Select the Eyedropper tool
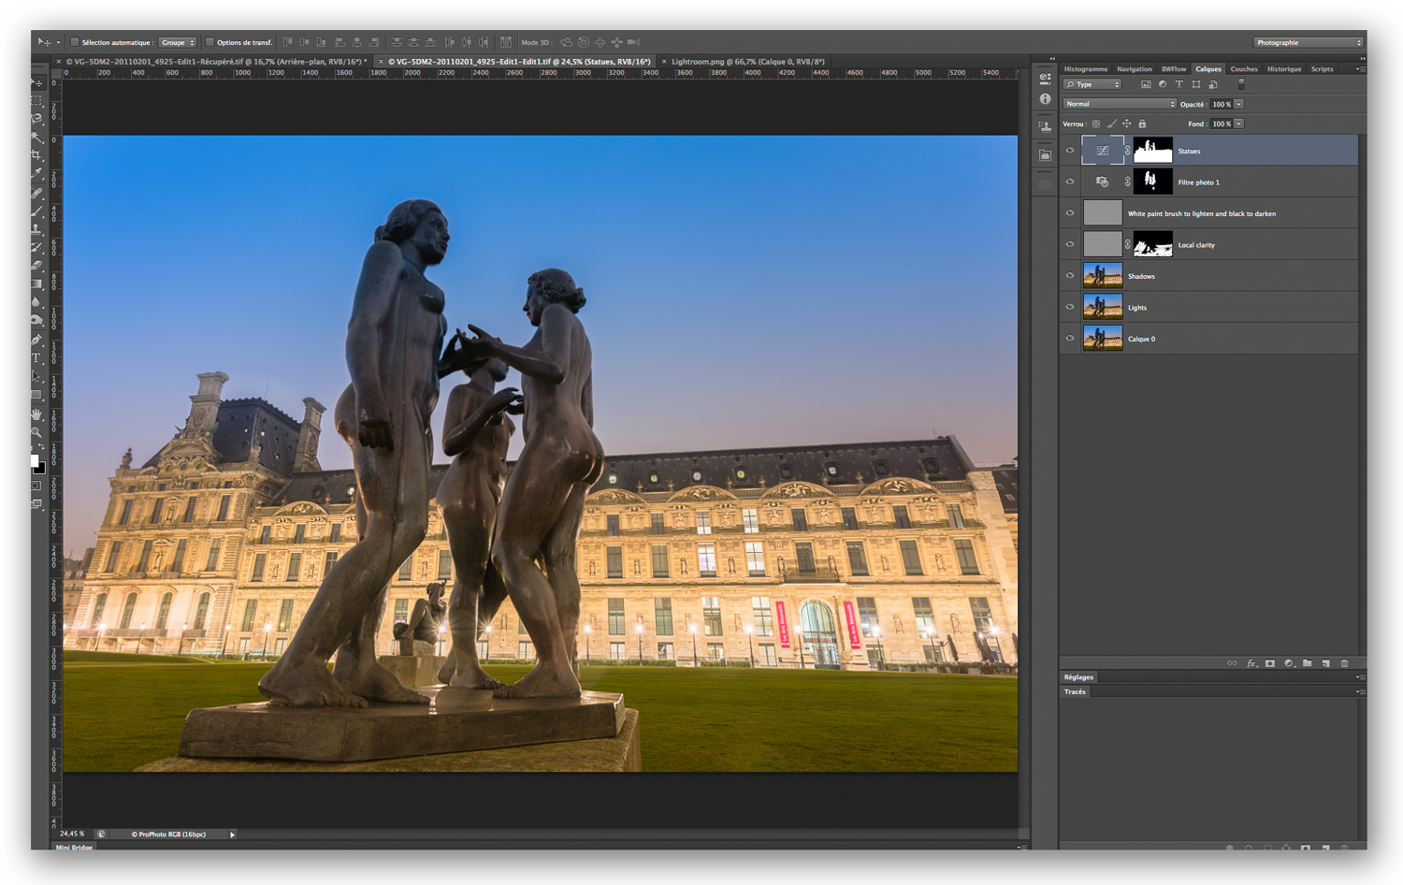The width and height of the screenshot is (1403, 885). [x=37, y=173]
